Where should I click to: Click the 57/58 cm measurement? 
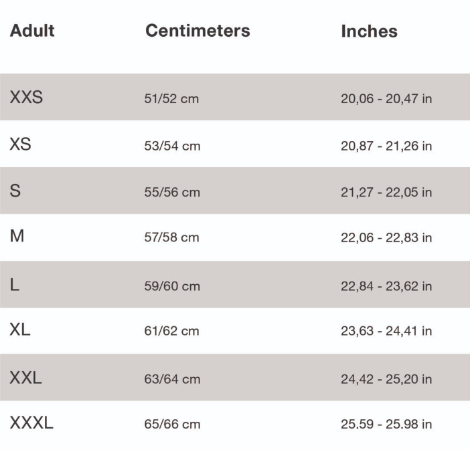(171, 238)
